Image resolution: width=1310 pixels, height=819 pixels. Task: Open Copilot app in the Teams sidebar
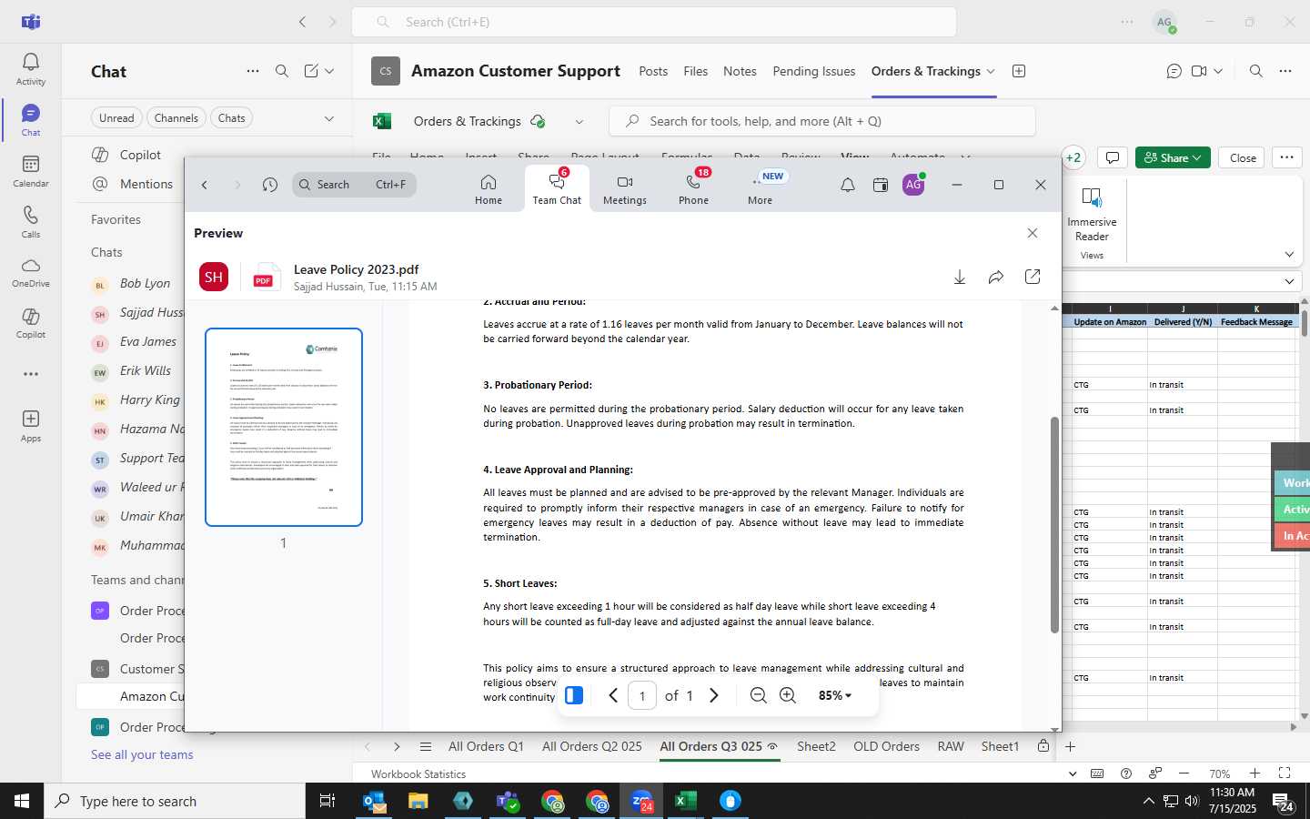coord(30,323)
